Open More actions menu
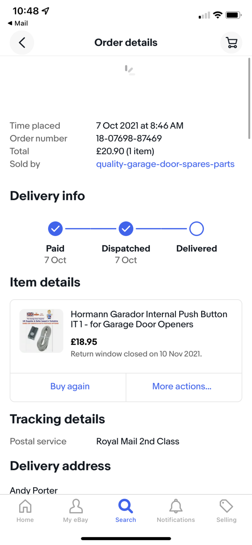The height and width of the screenshot is (545, 252). click(x=182, y=386)
